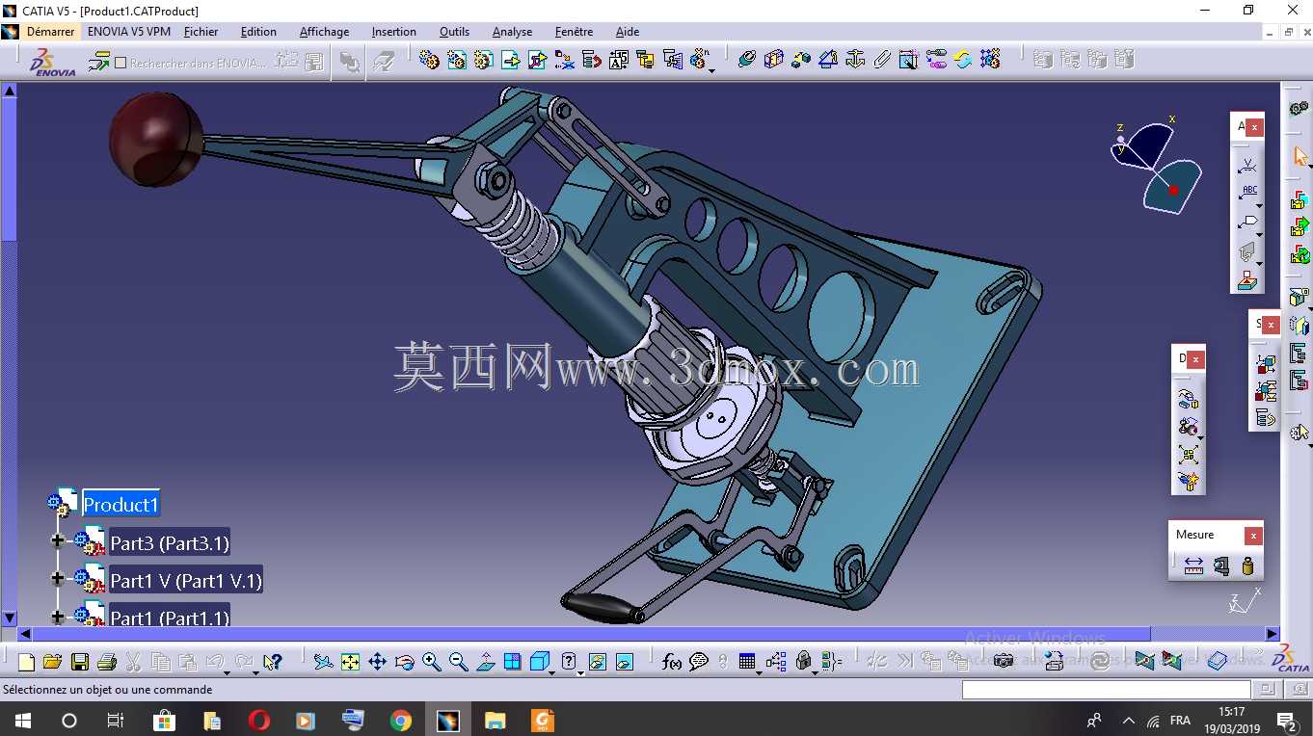Click the Zoom In magnifier

[x=431, y=662]
